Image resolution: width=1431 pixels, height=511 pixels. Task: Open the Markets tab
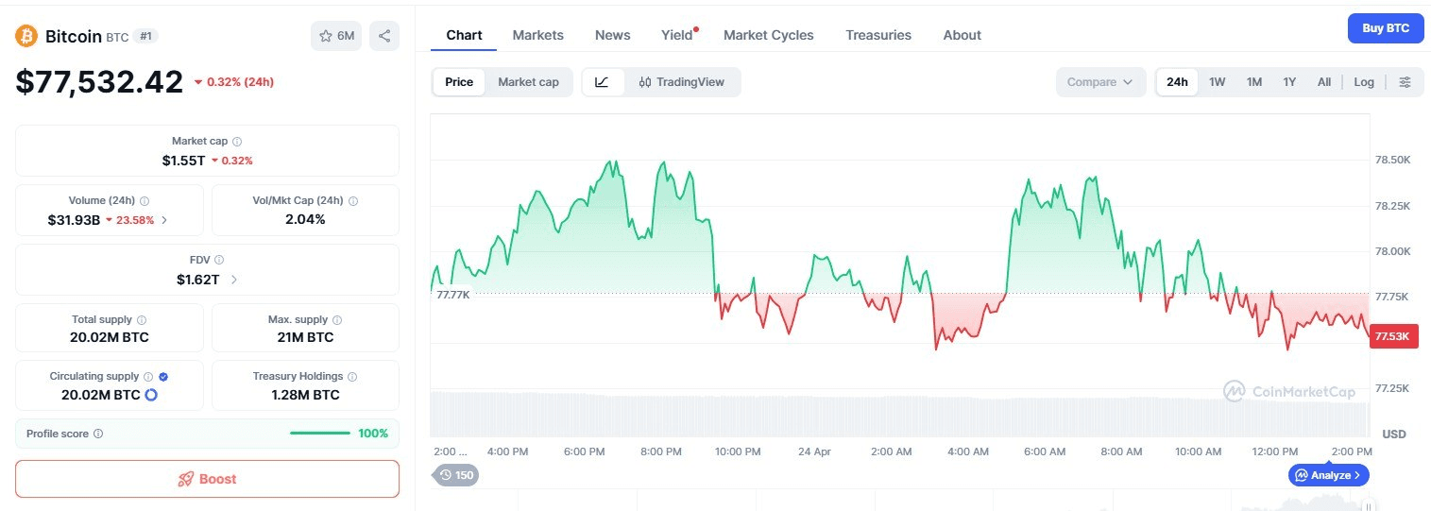(537, 35)
